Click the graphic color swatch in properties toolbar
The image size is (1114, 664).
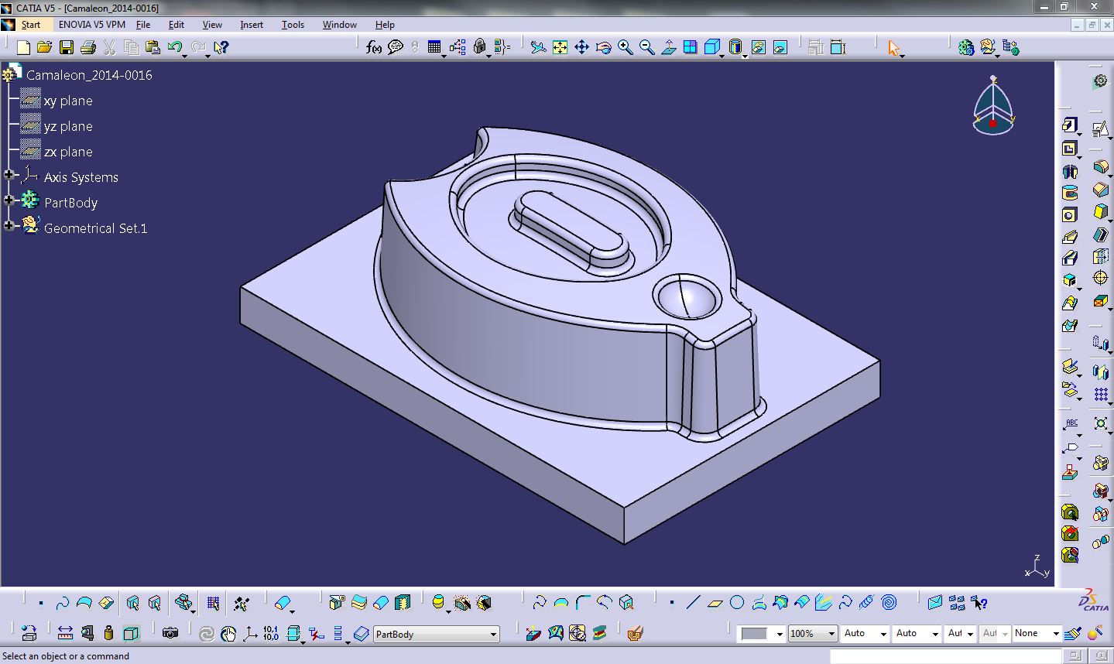[754, 634]
